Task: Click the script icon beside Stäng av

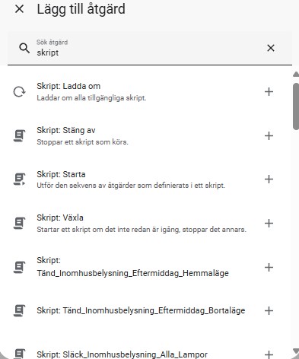Action: coord(19,135)
